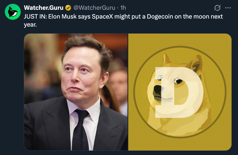Image resolution: width=238 pixels, height=155 pixels.
Task: Open the @WatcherGuru handle link
Action: click(x=94, y=8)
